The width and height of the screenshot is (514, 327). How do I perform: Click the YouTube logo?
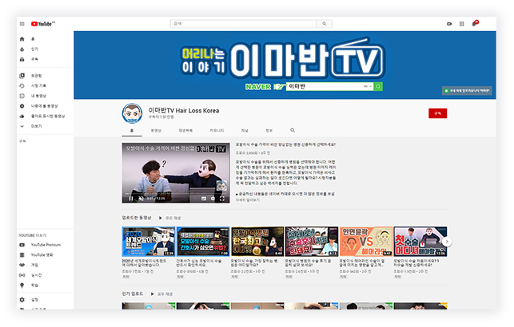pos(43,24)
